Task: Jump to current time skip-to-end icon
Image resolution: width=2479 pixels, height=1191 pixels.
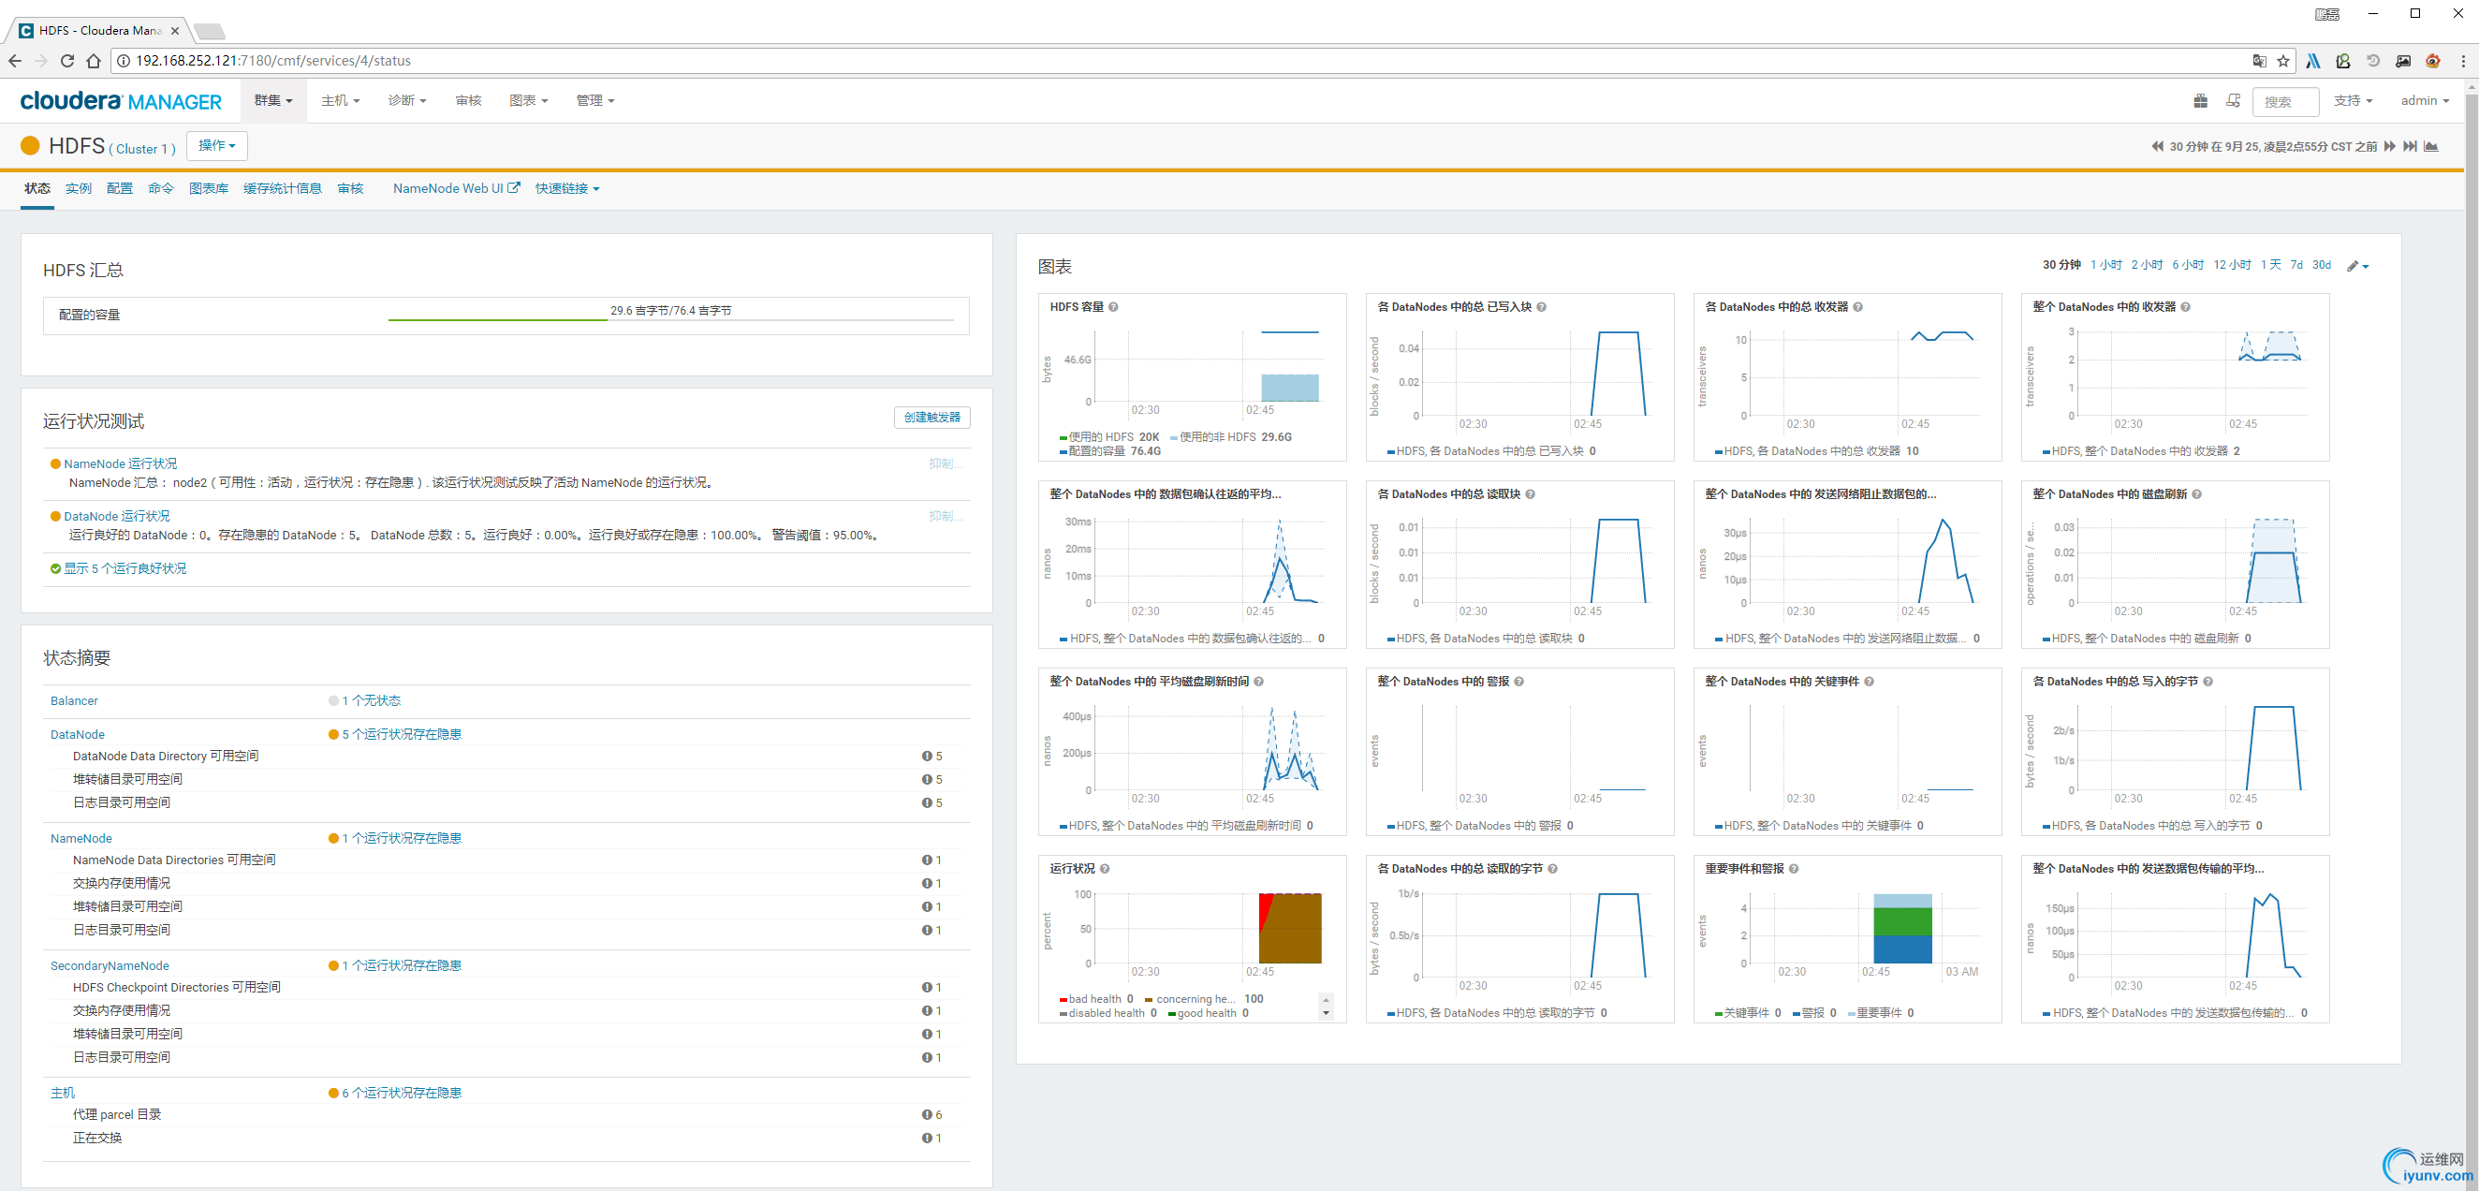Action: [2410, 146]
